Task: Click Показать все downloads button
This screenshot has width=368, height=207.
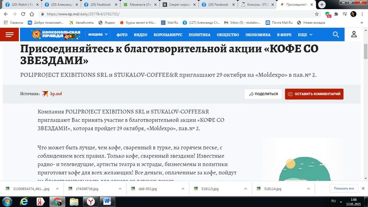Action: [344, 189]
